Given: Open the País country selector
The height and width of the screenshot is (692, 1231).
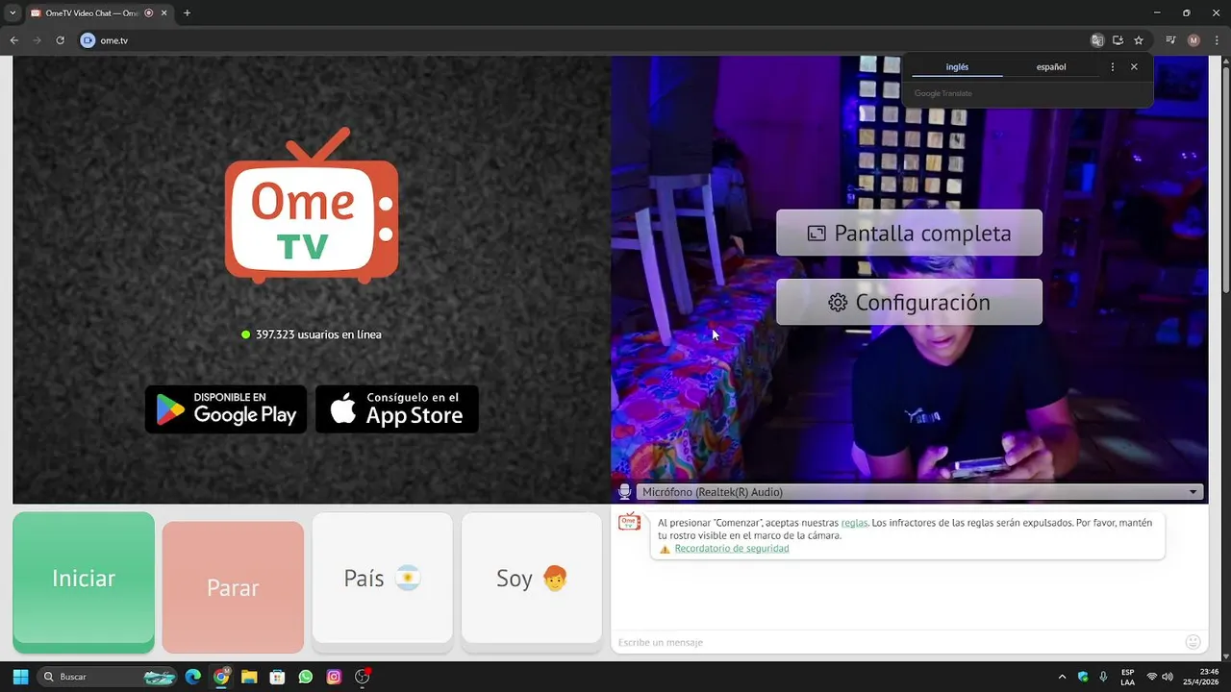Looking at the screenshot, I should 382,578.
